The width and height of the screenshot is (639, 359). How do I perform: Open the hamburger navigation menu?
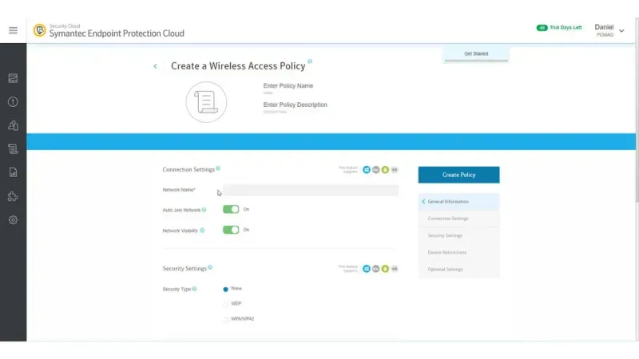pos(13,30)
